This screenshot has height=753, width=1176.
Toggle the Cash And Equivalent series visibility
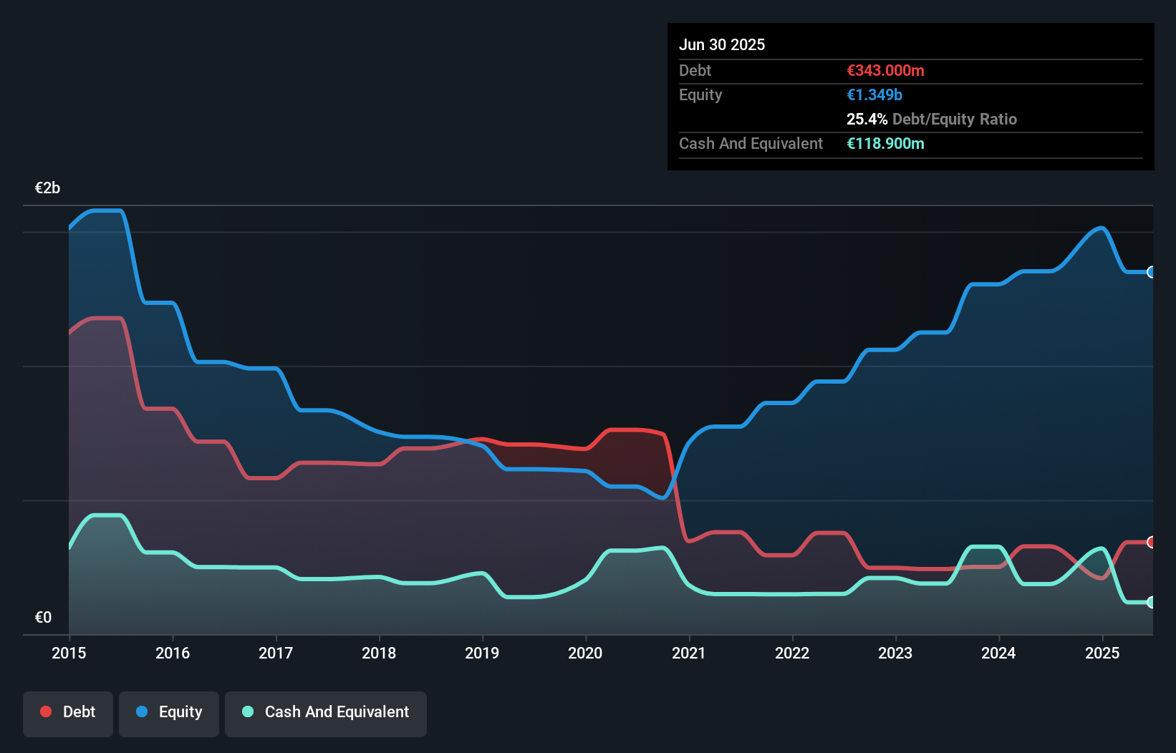coord(326,712)
